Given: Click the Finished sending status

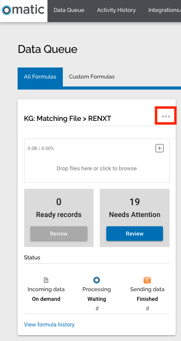Looking at the screenshot, I should point(147,299).
